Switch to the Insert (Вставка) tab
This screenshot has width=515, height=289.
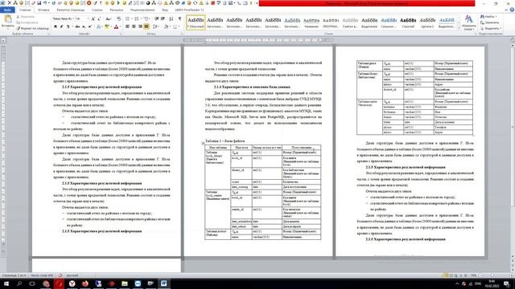click(x=43, y=10)
